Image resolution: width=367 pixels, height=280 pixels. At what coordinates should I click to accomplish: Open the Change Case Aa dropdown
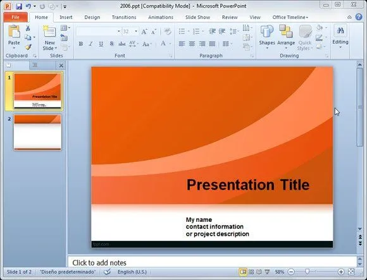(147, 44)
